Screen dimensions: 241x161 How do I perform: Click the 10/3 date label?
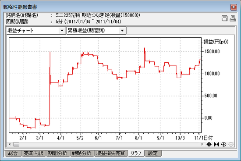click(x=180, y=138)
